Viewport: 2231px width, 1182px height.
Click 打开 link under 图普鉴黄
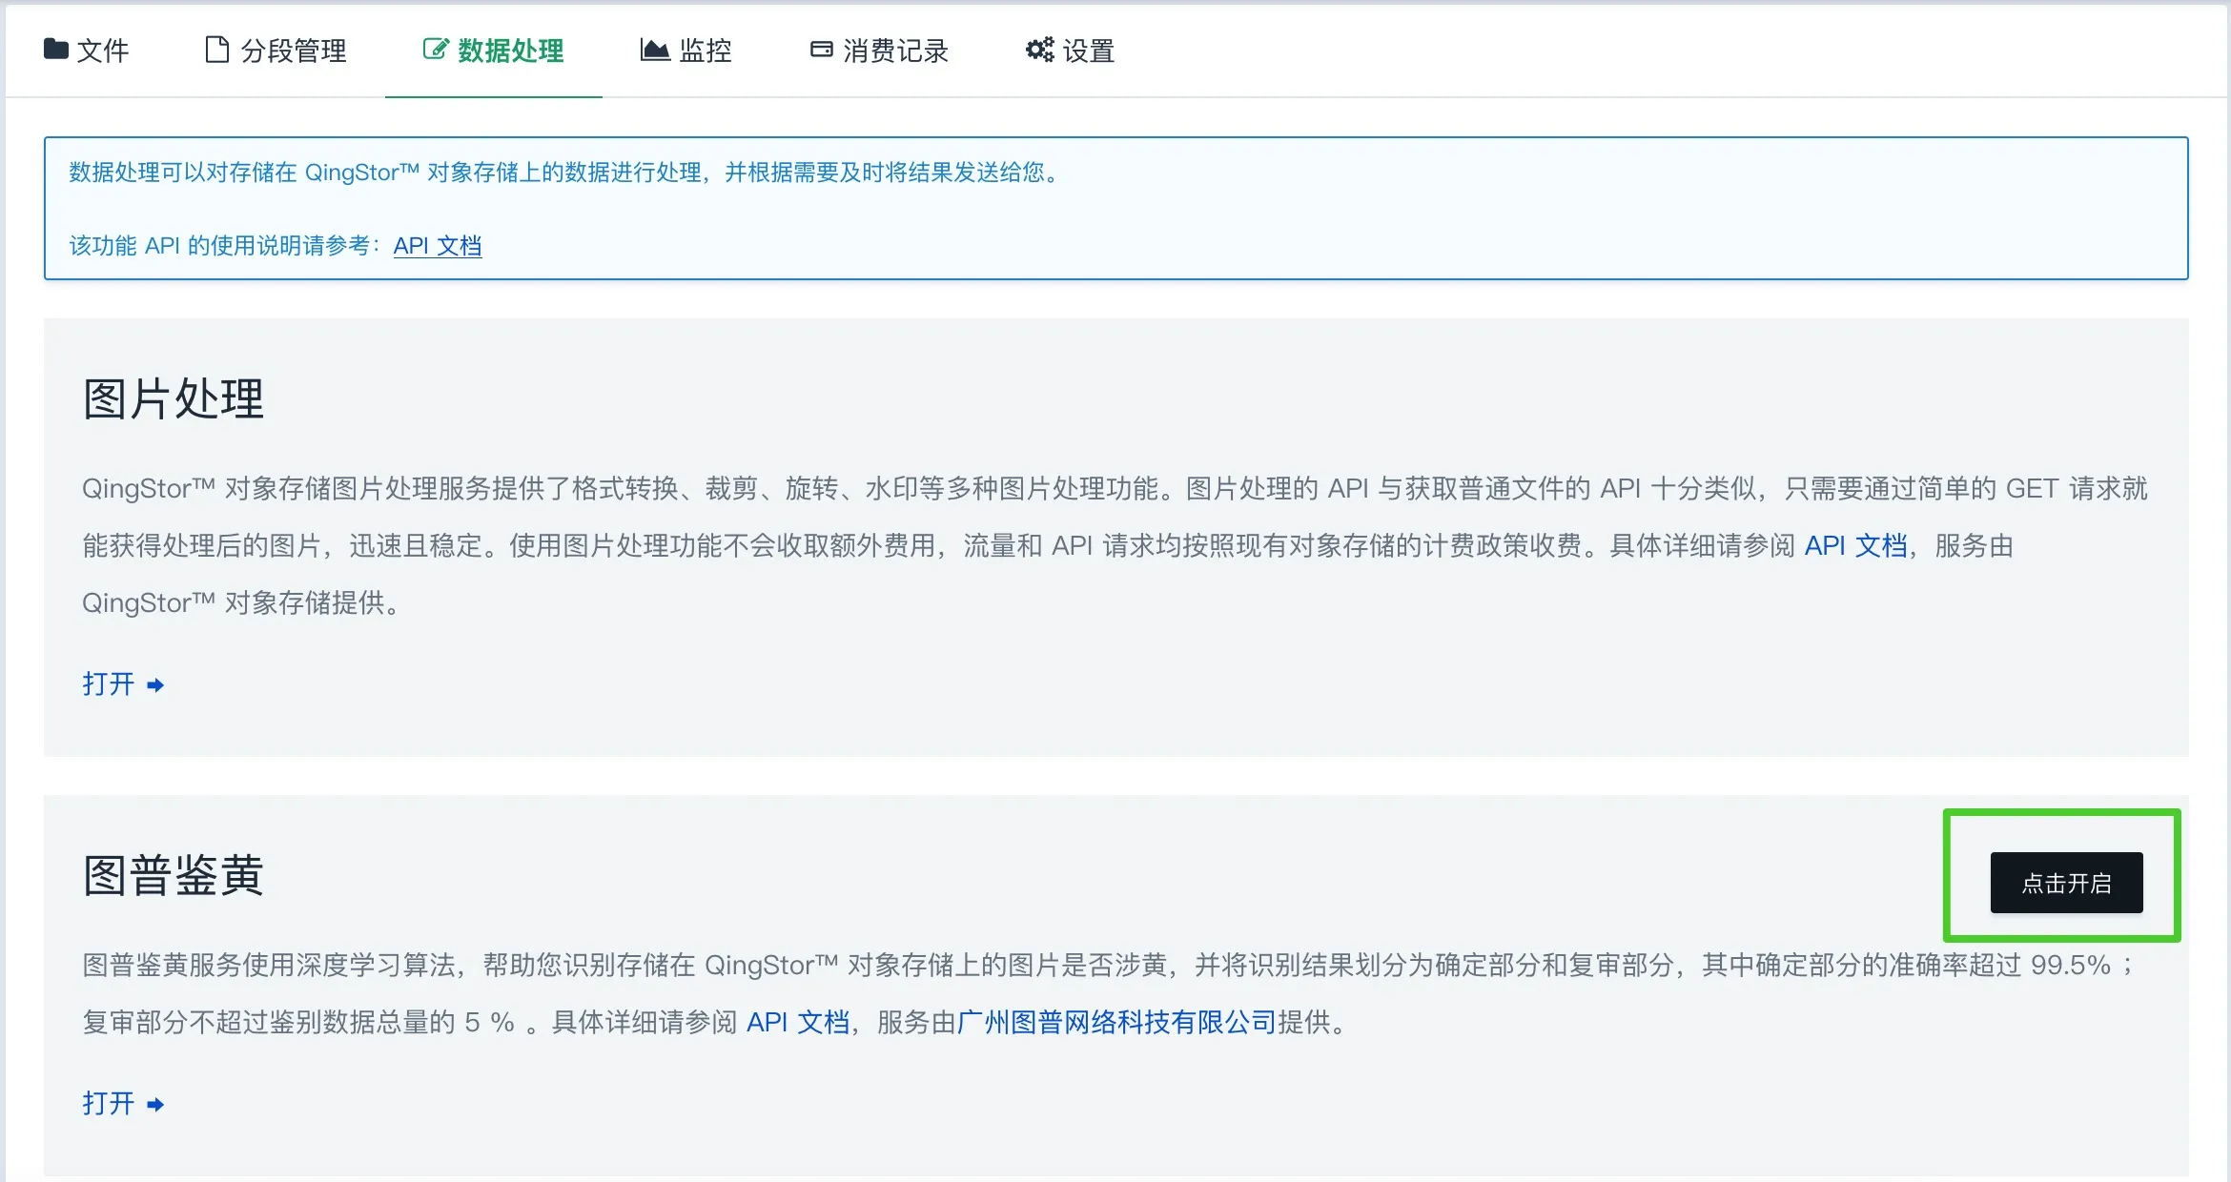tap(108, 1104)
